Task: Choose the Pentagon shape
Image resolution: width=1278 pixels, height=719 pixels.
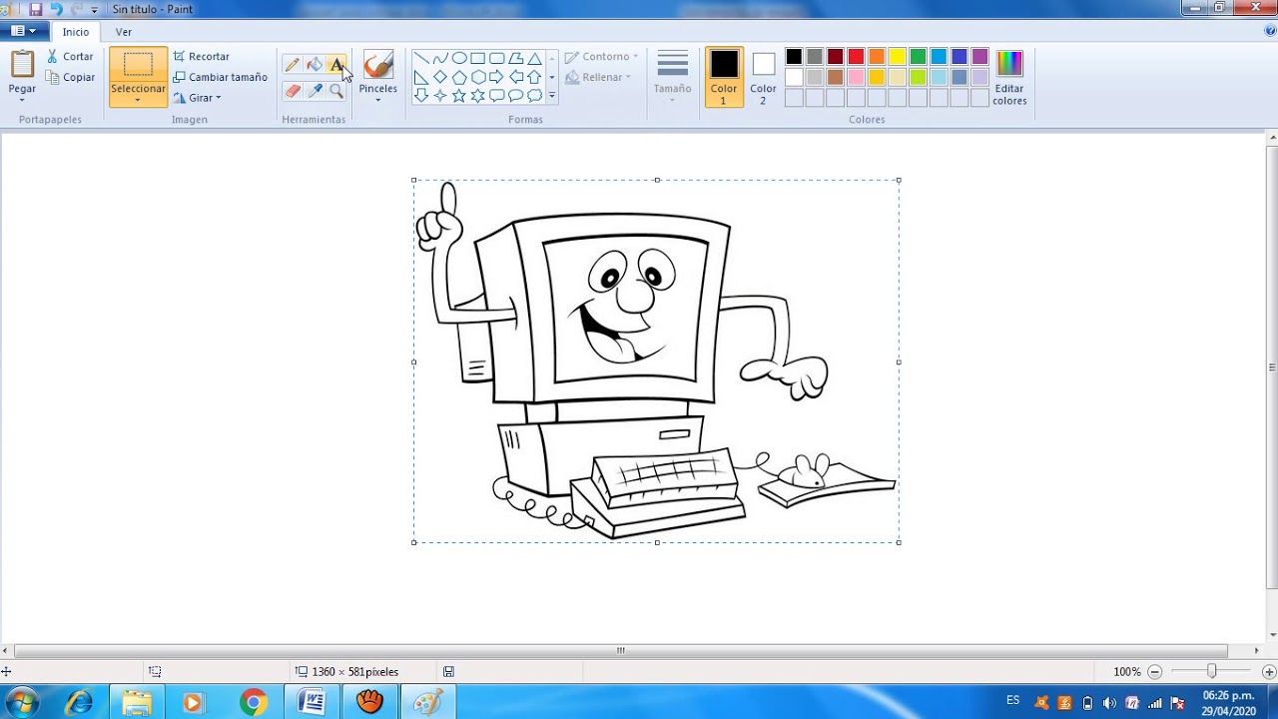Action: click(x=458, y=77)
